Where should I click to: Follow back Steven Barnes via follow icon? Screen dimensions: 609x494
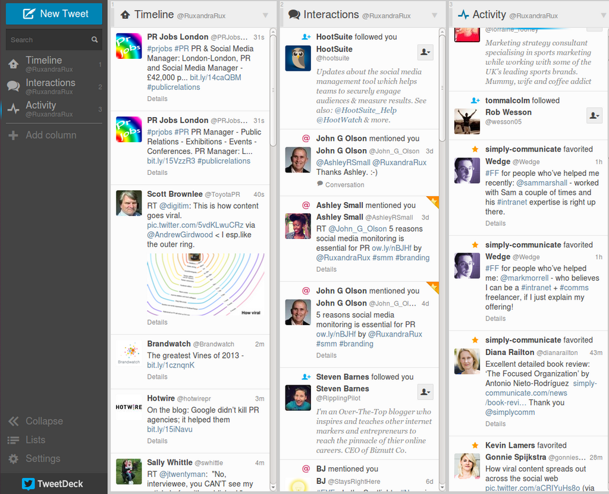[x=425, y=392]
